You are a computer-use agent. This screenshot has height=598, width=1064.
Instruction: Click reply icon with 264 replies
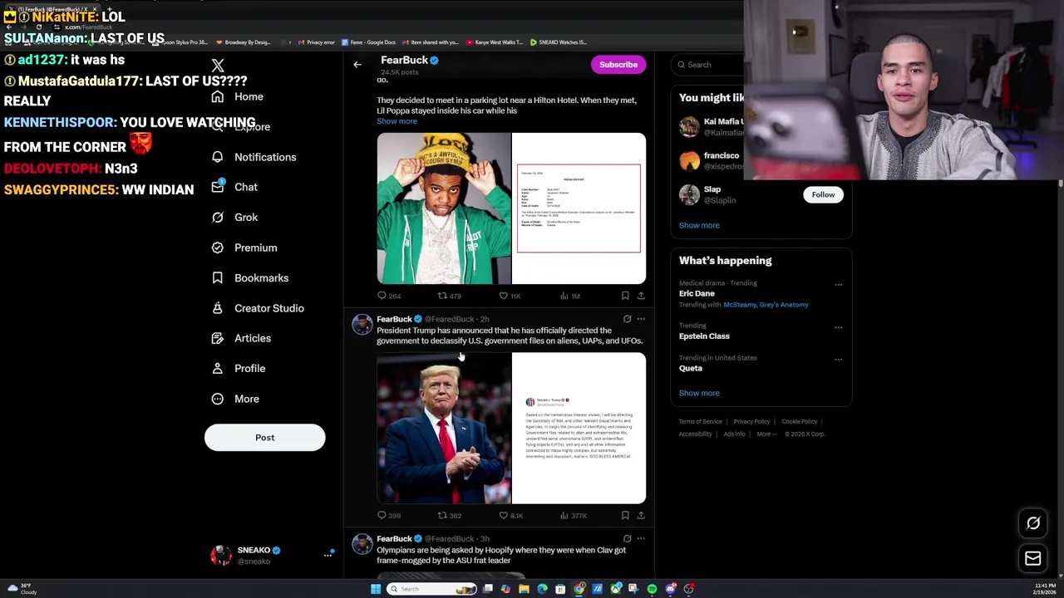pyautogui.click(x=382, y=296)
